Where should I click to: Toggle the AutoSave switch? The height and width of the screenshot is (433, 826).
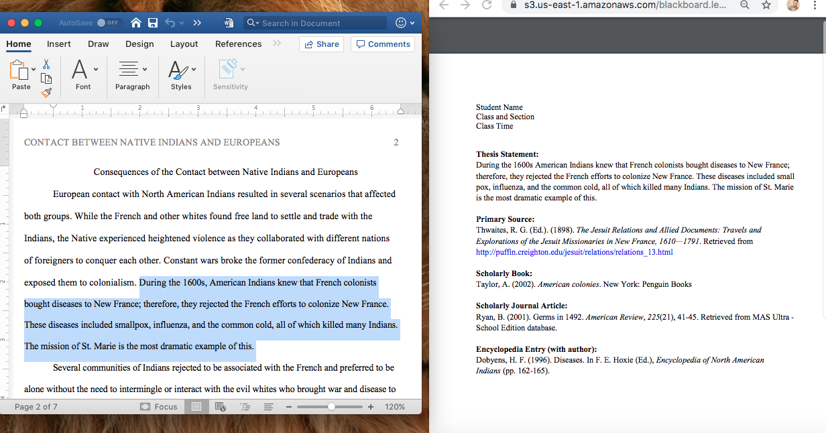(107, 23)
